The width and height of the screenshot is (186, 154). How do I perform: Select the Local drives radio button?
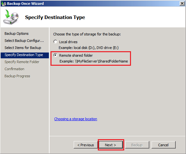pos(55,42)
